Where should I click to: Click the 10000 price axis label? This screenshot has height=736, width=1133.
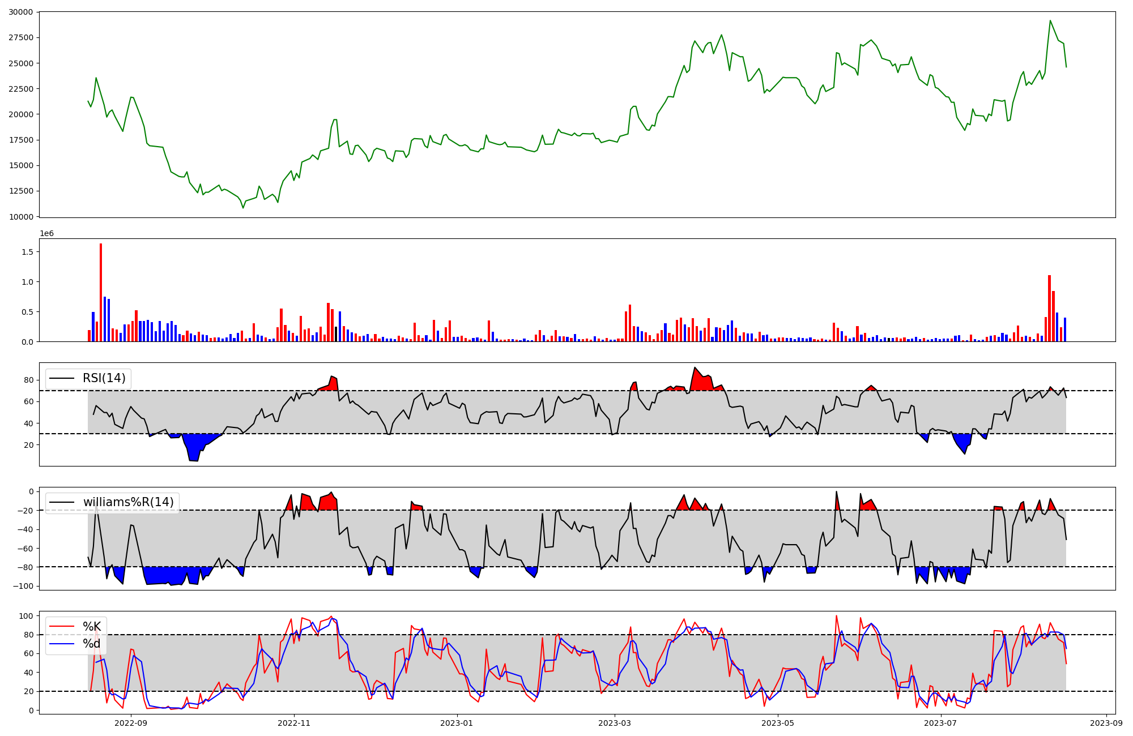tap(21, 216)
